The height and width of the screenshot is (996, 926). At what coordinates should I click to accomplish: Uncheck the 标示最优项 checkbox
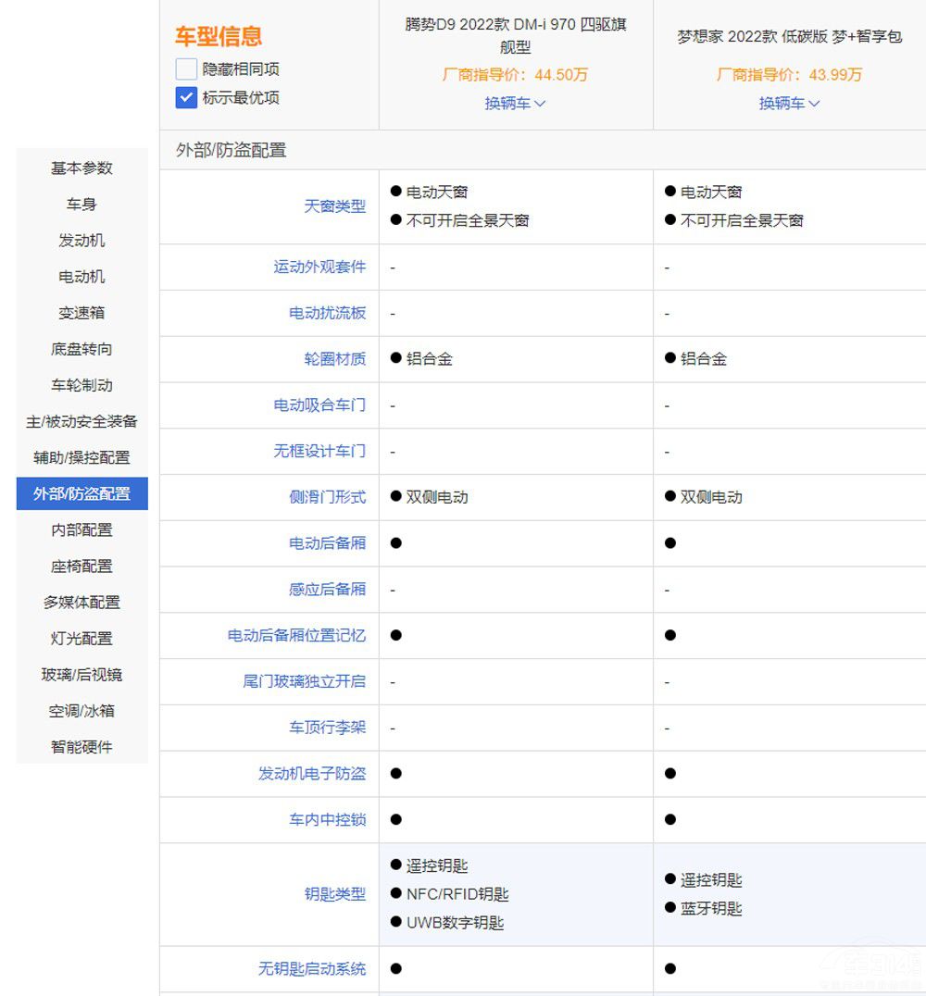(186, 97)
